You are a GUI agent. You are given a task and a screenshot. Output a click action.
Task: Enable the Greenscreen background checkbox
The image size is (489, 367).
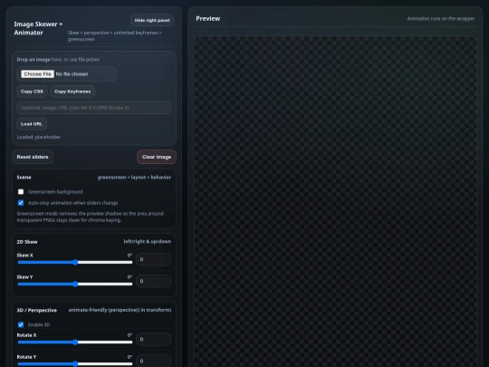21,191
